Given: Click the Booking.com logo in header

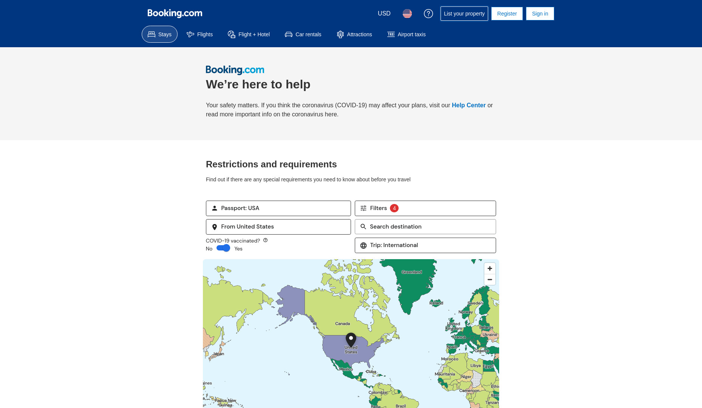Looking at the screenshot, I should coord(175,13).
